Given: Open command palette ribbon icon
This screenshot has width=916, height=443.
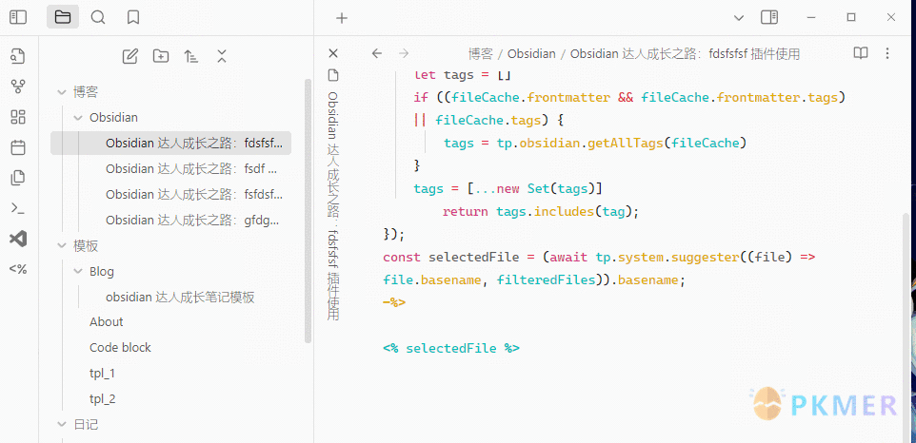Looking at the screenshot, I should click(18, 208).
